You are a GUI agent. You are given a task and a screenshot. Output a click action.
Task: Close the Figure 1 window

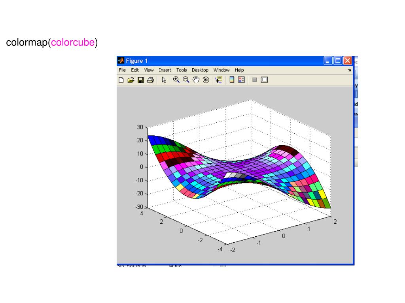[348, 61]
